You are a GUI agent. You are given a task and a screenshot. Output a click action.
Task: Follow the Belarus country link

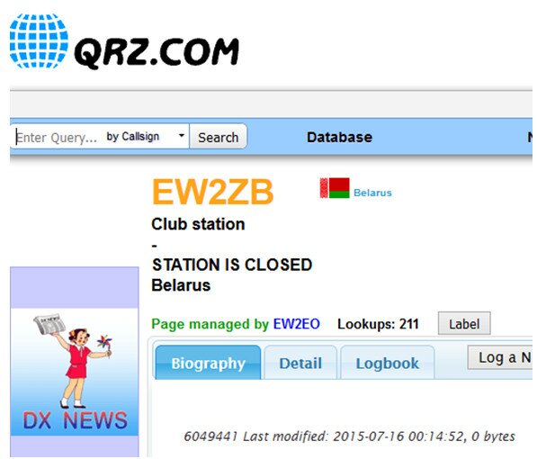point(372,193)
